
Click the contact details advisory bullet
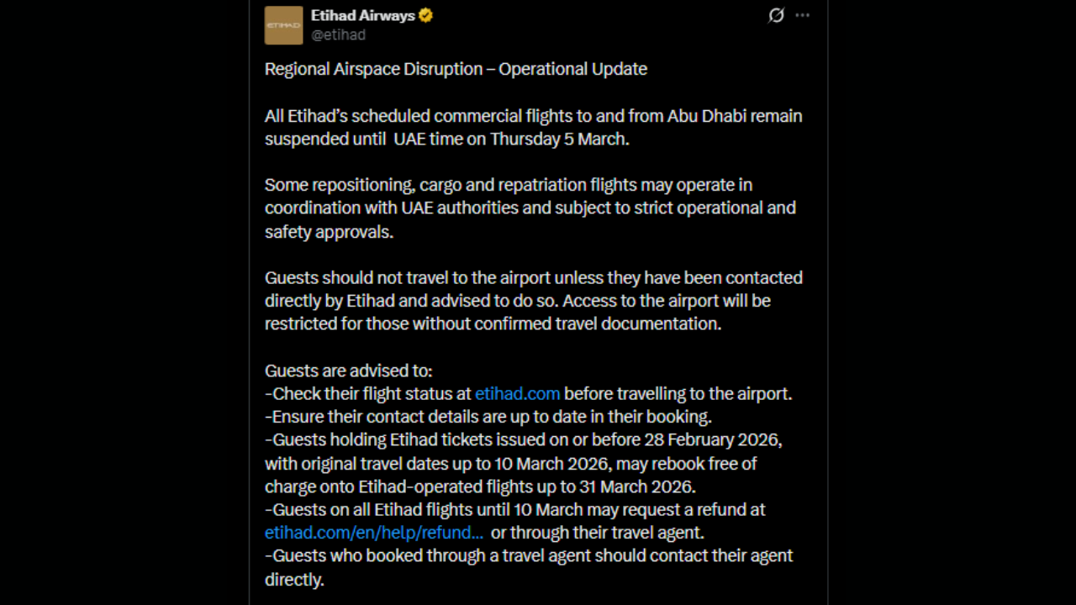488,416
